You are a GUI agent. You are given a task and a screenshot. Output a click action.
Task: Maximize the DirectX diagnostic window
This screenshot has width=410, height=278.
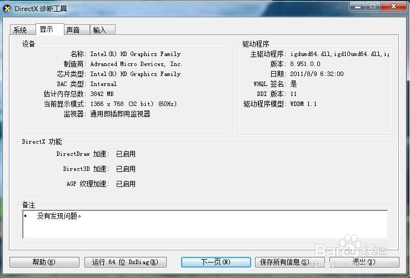coord(373,7)
